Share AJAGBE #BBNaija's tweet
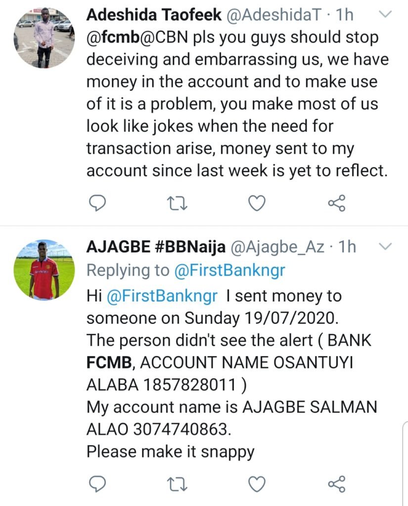 (x=337, y=483)
